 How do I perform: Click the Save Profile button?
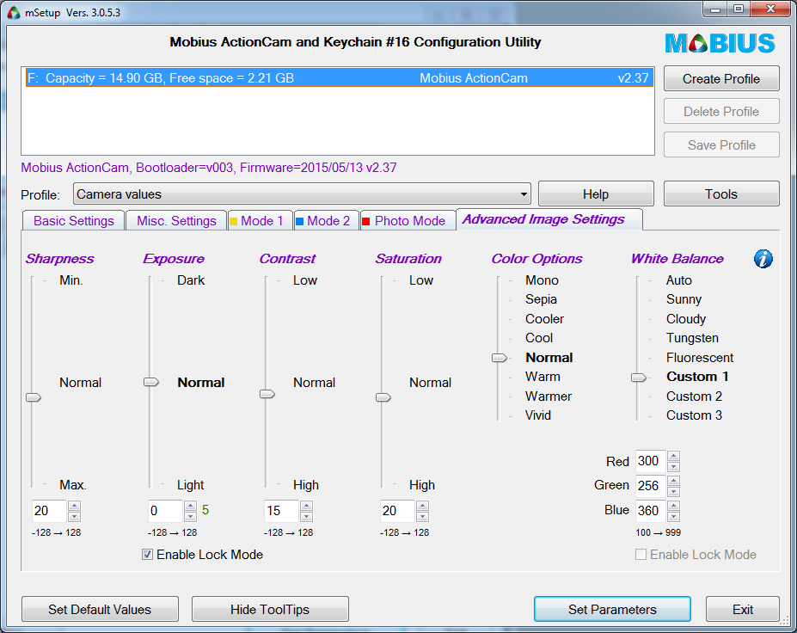tap(721, 144)
